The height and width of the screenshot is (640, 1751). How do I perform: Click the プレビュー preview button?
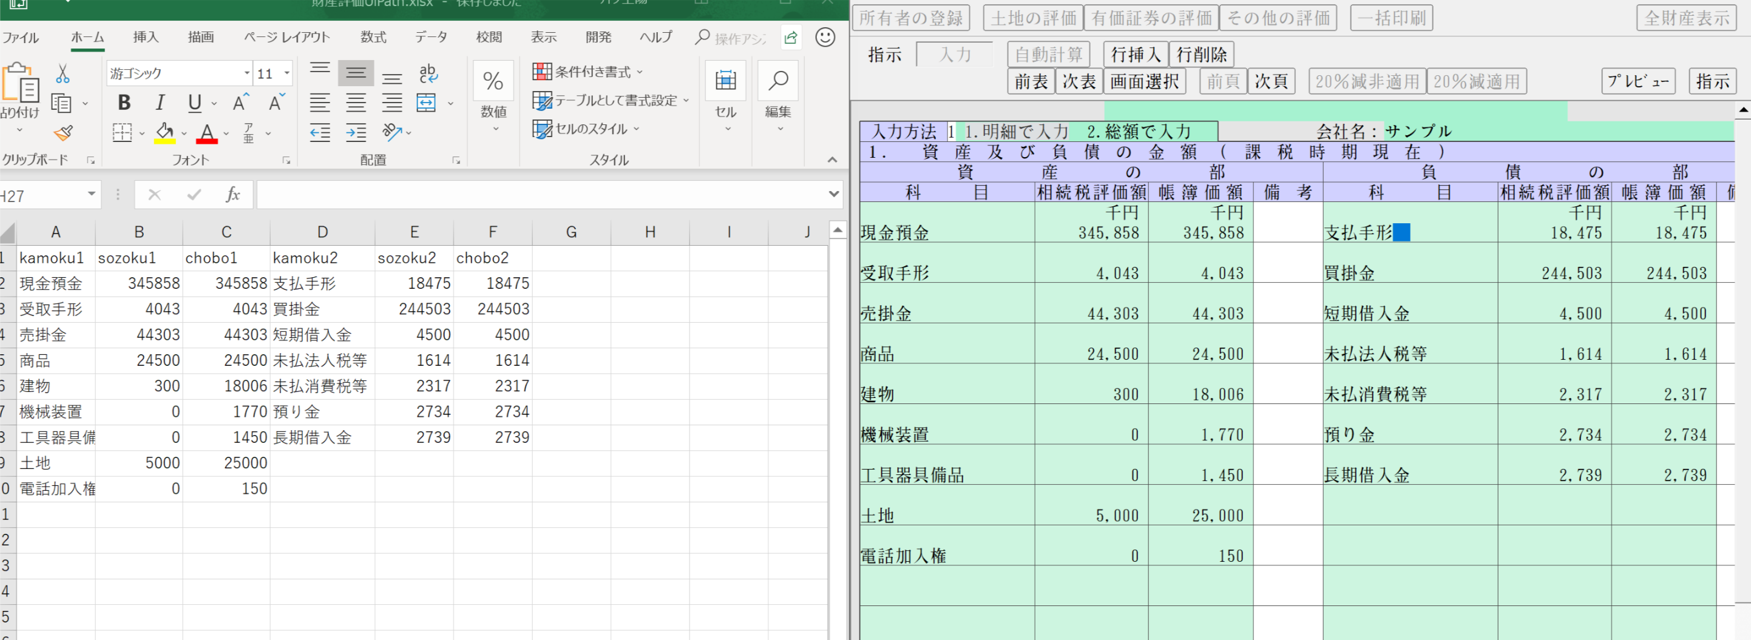[1638, 81]
